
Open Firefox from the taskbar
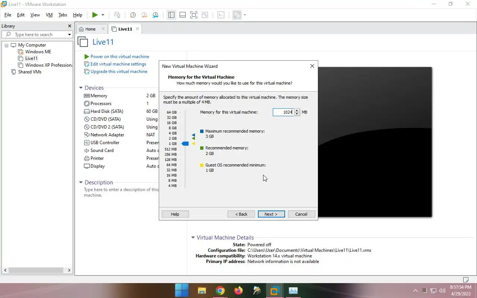click(238, 291)
